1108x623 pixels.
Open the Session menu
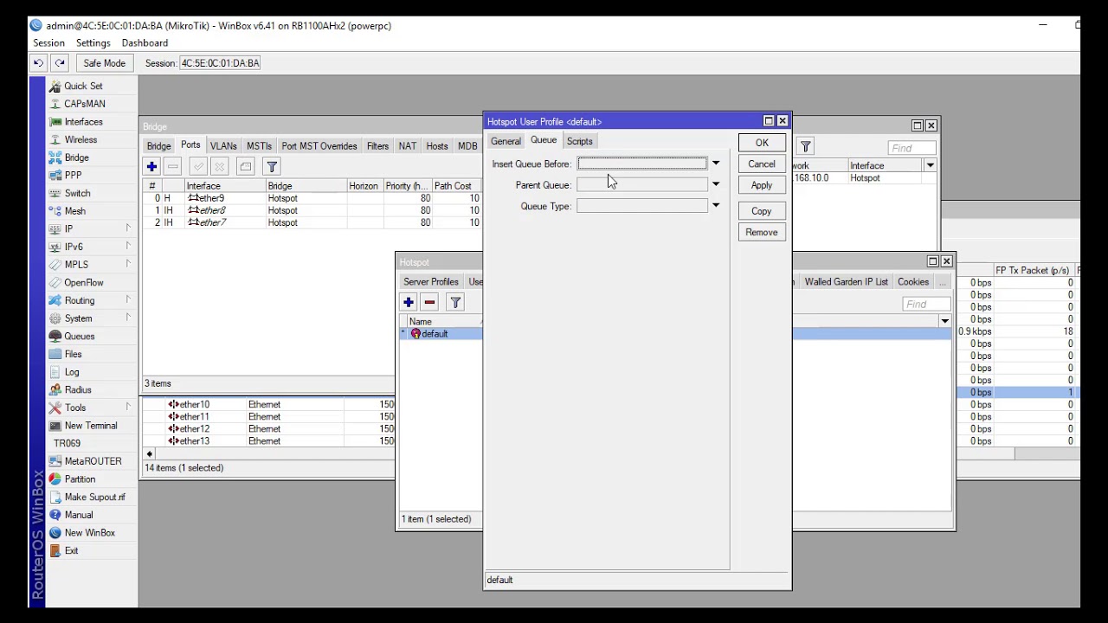[x=48, y=42]
